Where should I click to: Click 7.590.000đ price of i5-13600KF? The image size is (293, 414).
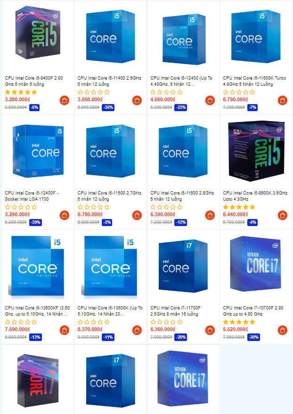pyautogui.click(x=17, y=329)
